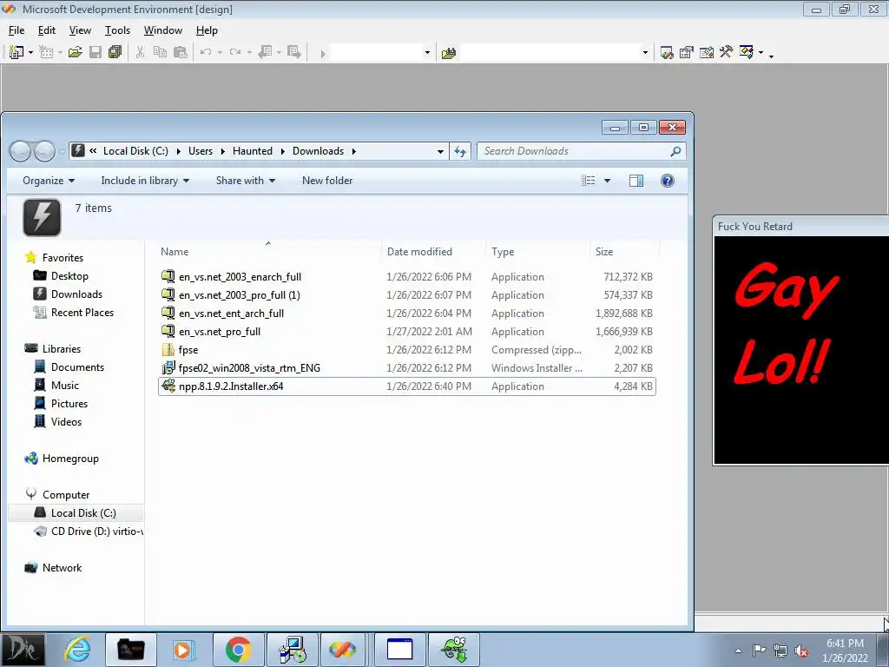Open the Object Browser toolbar icon
Screen dimensions: 889x667
(707, 53)
